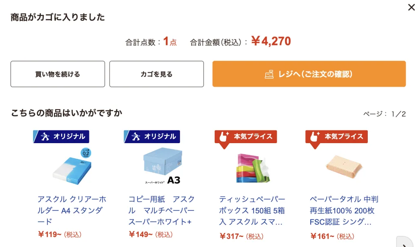Viewport: 418px width, 247px height.
Task: Close the cart confirmation dialog
Action: point(411,7)
